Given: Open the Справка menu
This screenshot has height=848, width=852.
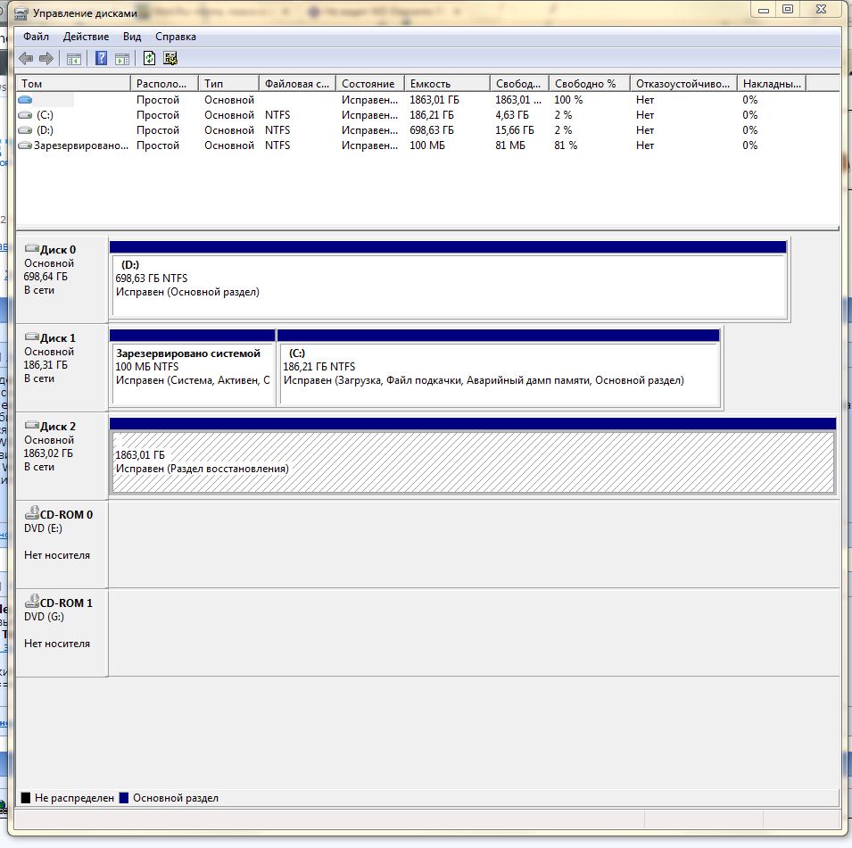Looking at the screenshot, I should click(x=176, y=37).
